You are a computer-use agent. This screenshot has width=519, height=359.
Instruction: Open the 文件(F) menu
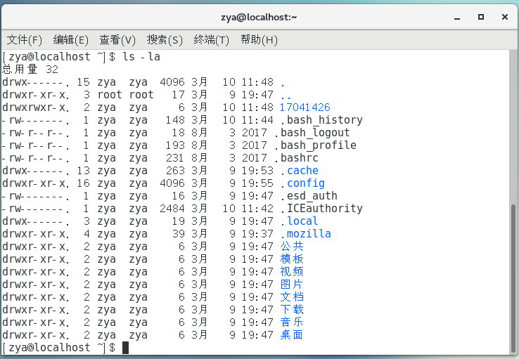tap(25, 40)
